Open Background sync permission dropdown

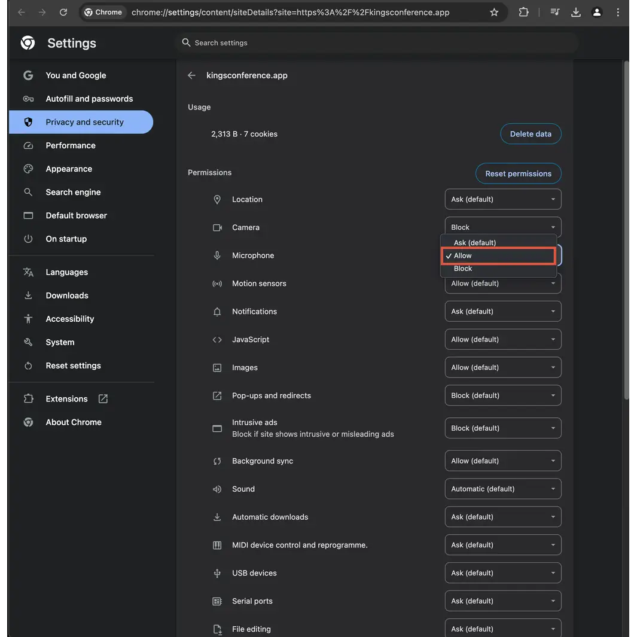coord(503,461)
